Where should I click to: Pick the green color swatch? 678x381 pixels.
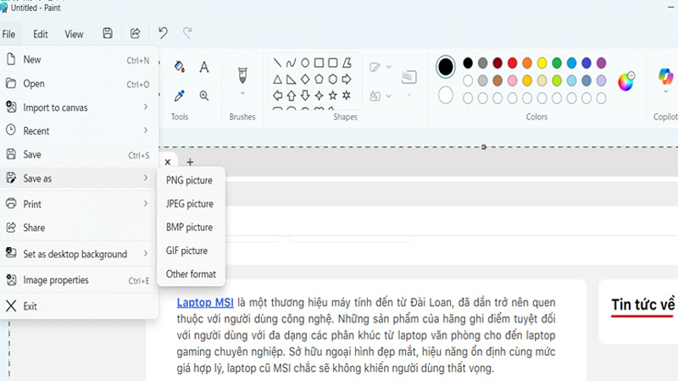[x=557, y=63]
